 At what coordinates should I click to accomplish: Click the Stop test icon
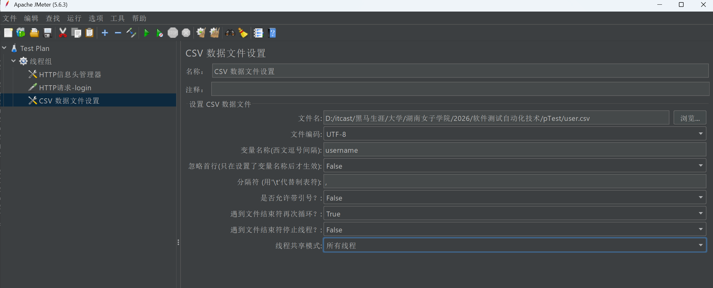tap(173, 33)
